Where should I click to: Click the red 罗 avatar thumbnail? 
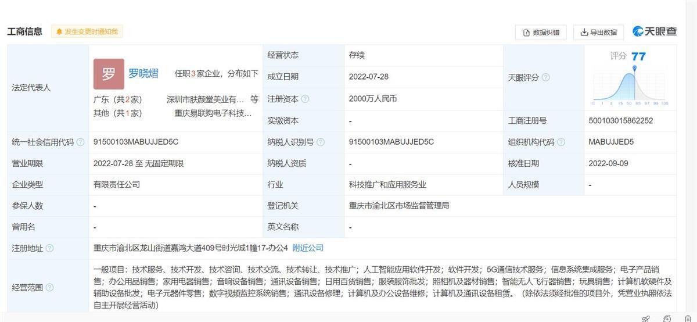pyautogui.click(x=109, y=74)
